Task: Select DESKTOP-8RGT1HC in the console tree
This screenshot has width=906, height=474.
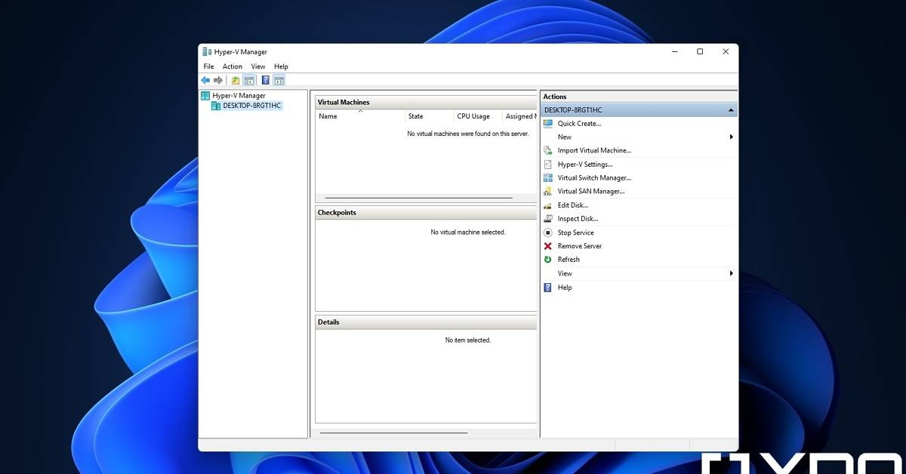Action: pos(251,106)
